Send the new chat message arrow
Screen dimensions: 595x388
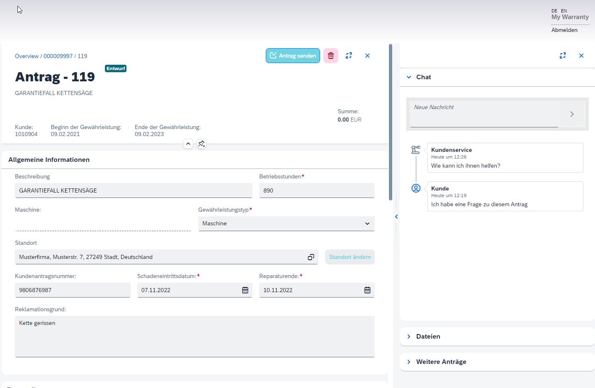click(x=572, y=114)
